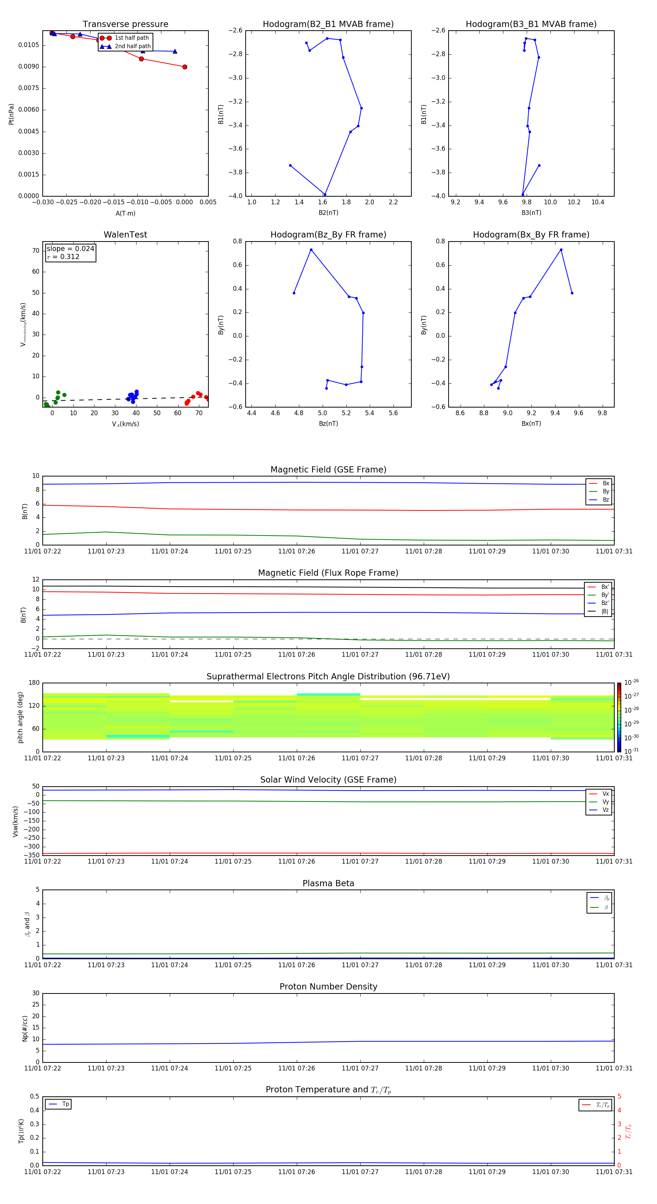Click the Hodogram(Bx_By FR frame) title

coord(531,235)
